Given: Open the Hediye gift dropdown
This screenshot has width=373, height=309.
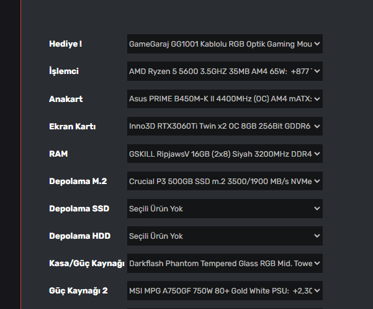Looking at the screenshot, I should [225, 44].
